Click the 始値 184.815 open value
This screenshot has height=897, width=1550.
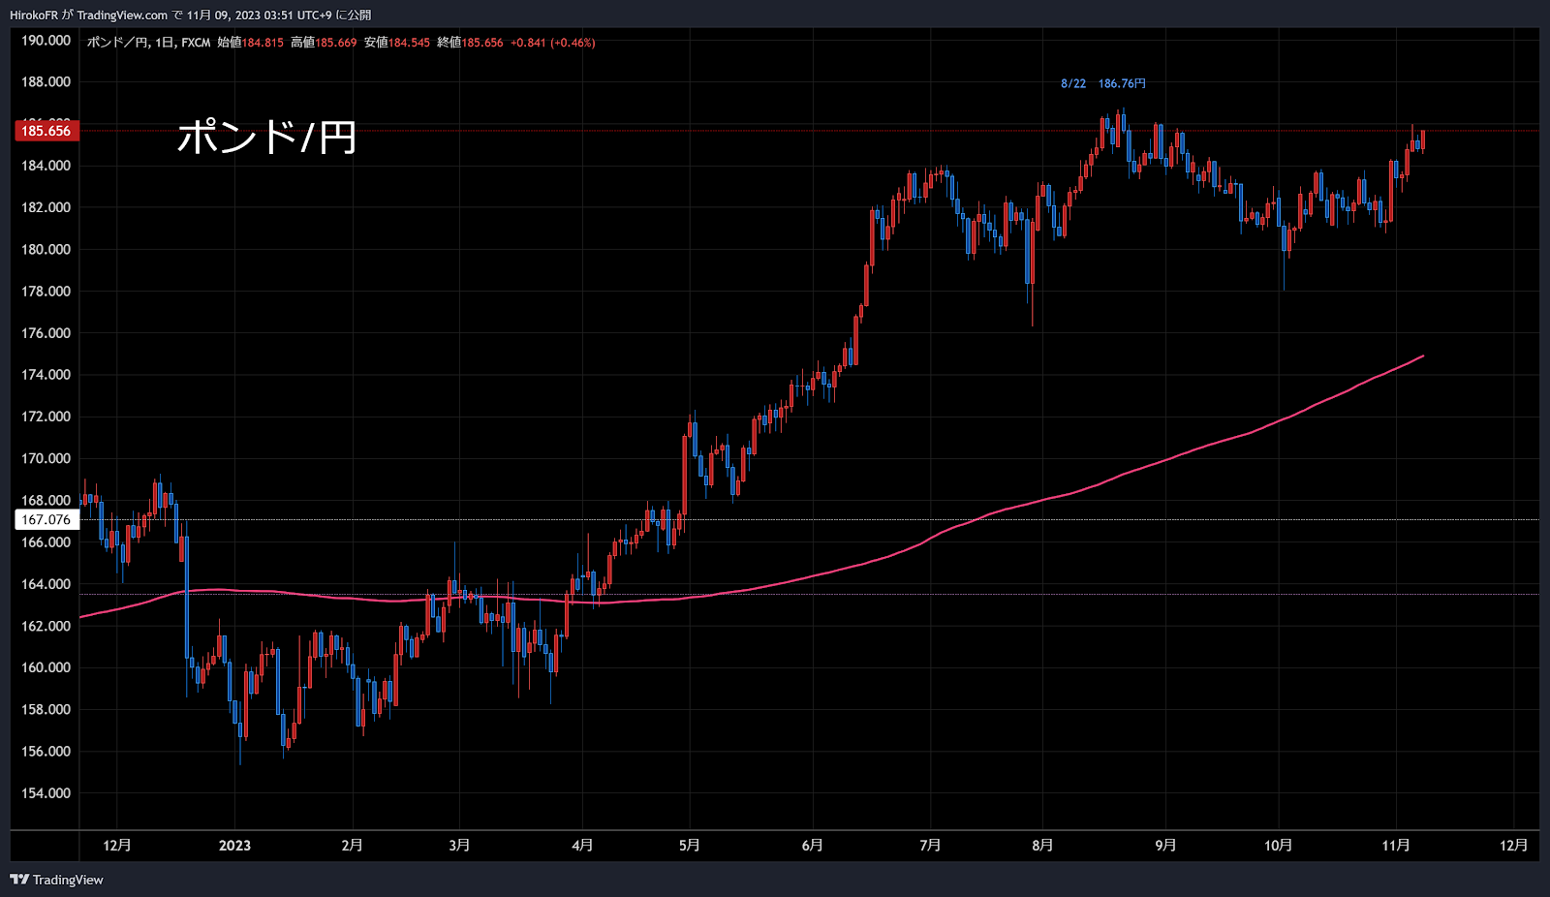pos(250,43)
